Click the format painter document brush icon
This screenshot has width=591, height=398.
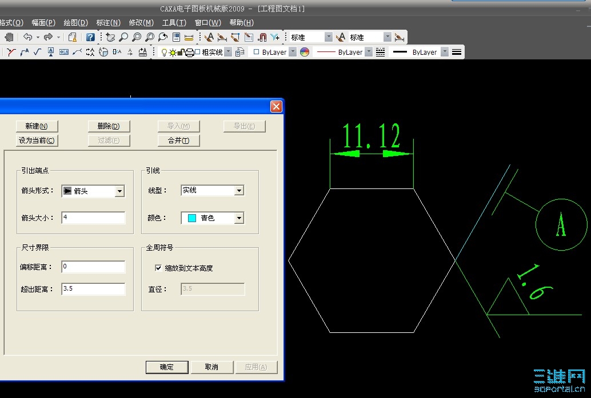pyautogui.click(x=73, y=37)
